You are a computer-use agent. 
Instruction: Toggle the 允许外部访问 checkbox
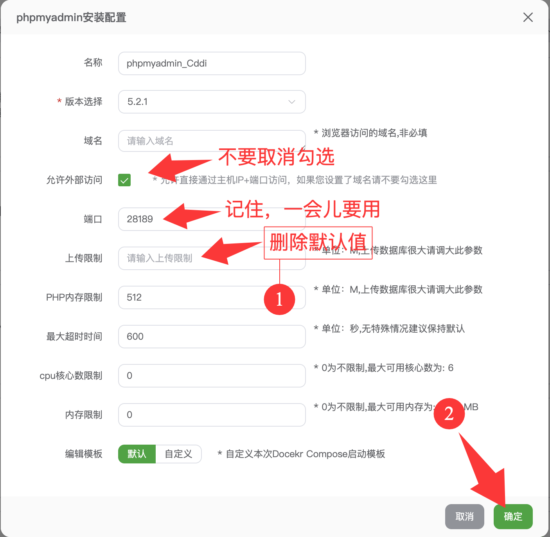click(124, 180)
